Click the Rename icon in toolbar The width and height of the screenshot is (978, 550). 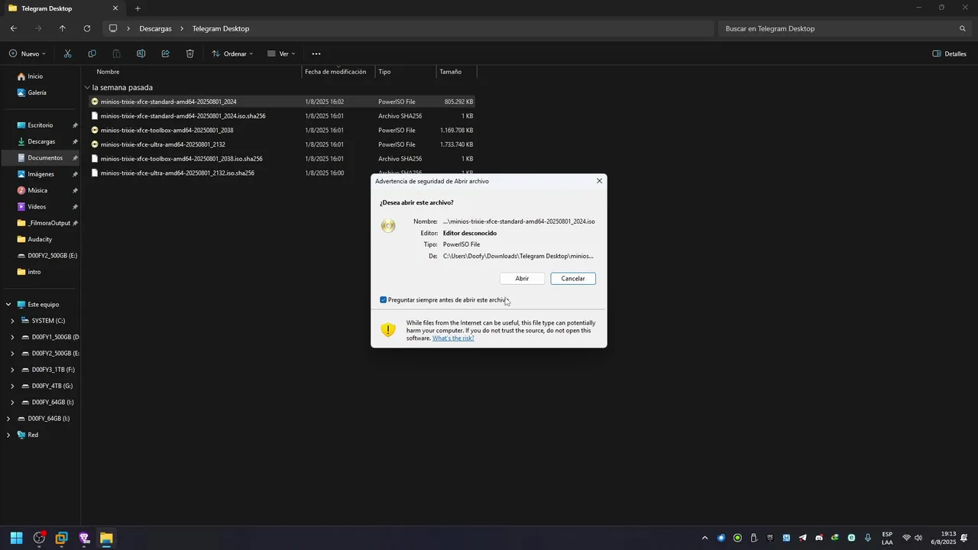[141, 53]
